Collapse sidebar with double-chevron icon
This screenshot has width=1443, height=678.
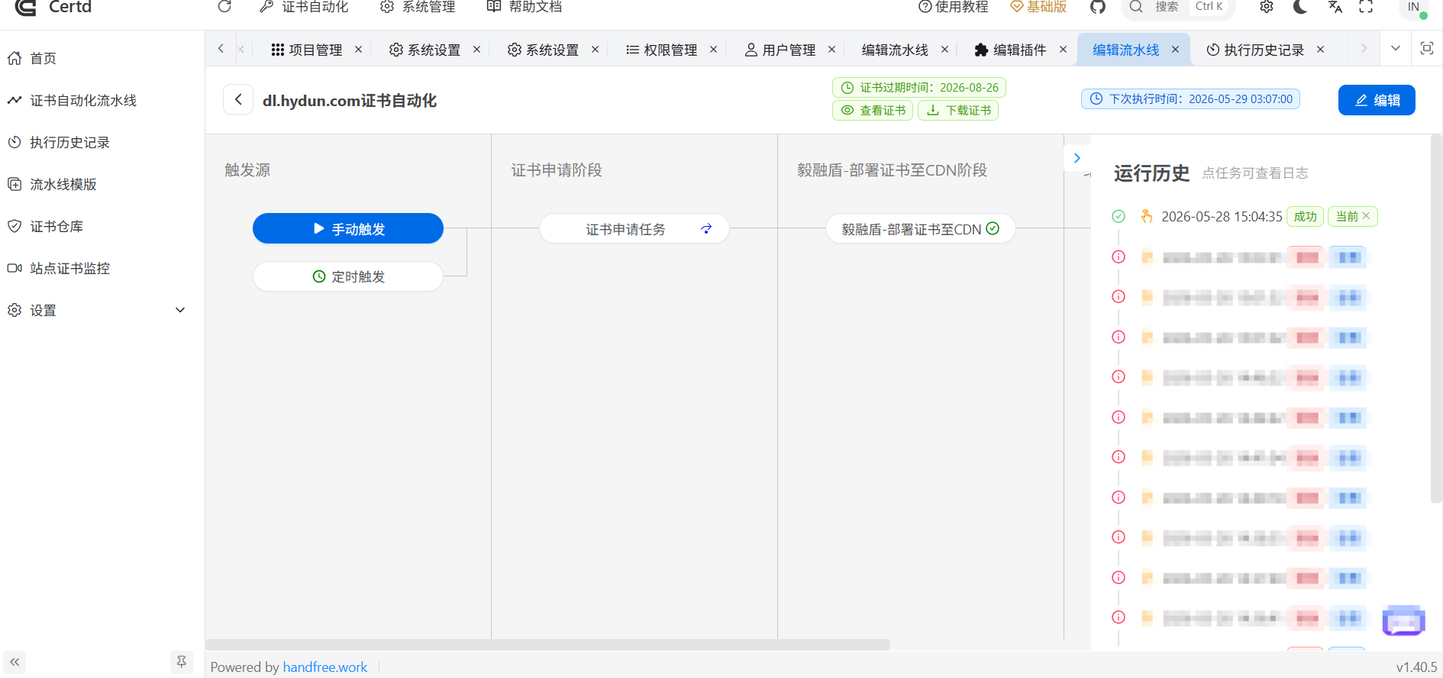click(15, 662)
